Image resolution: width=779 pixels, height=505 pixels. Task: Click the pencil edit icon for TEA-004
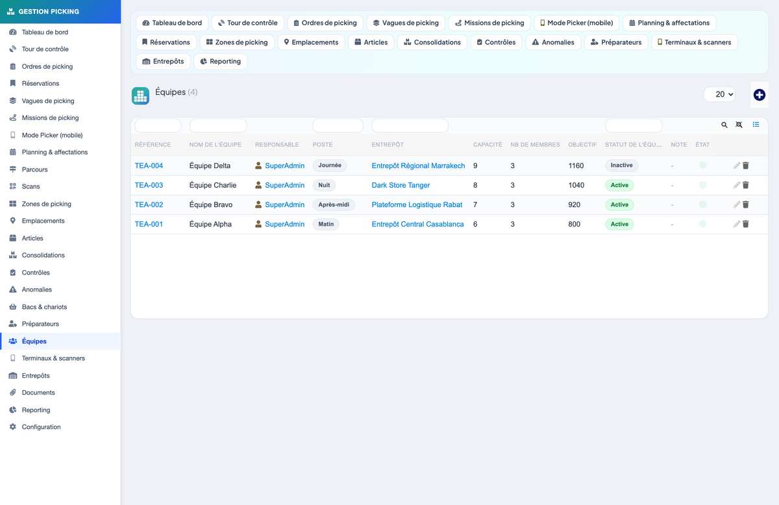pos(736,166)
